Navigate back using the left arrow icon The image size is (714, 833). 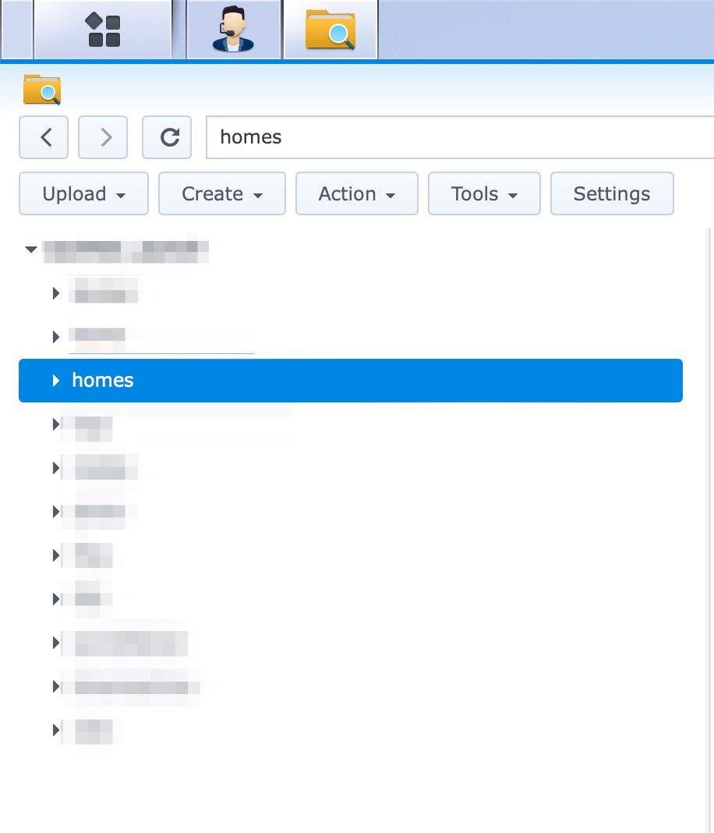44,136
